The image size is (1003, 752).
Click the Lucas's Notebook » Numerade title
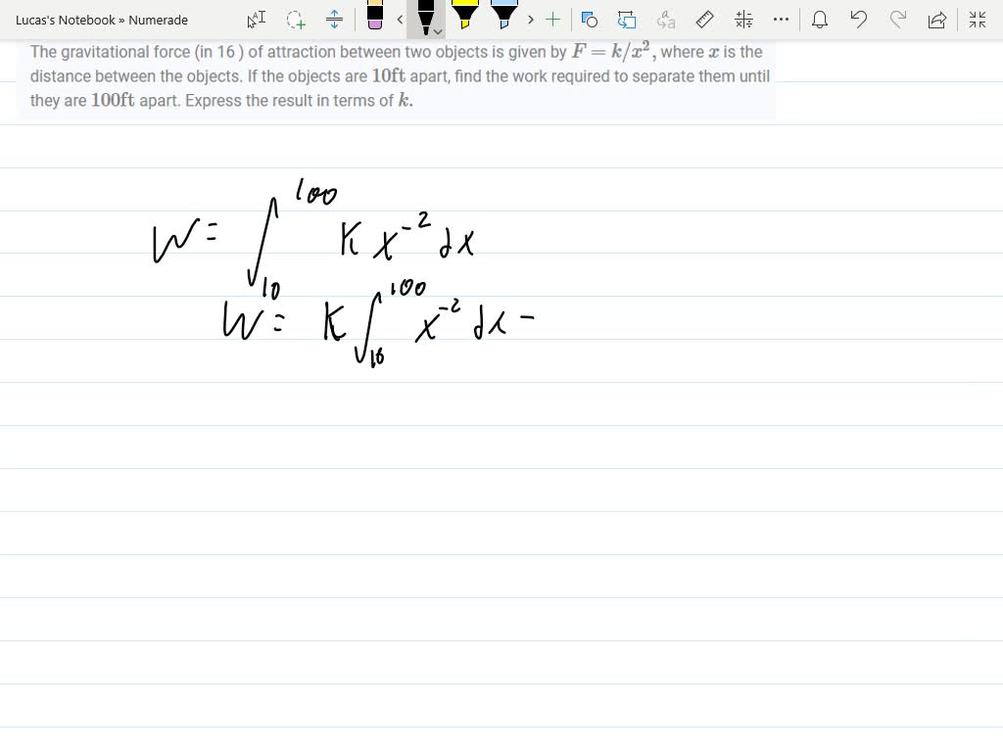(x=102, y=20)
